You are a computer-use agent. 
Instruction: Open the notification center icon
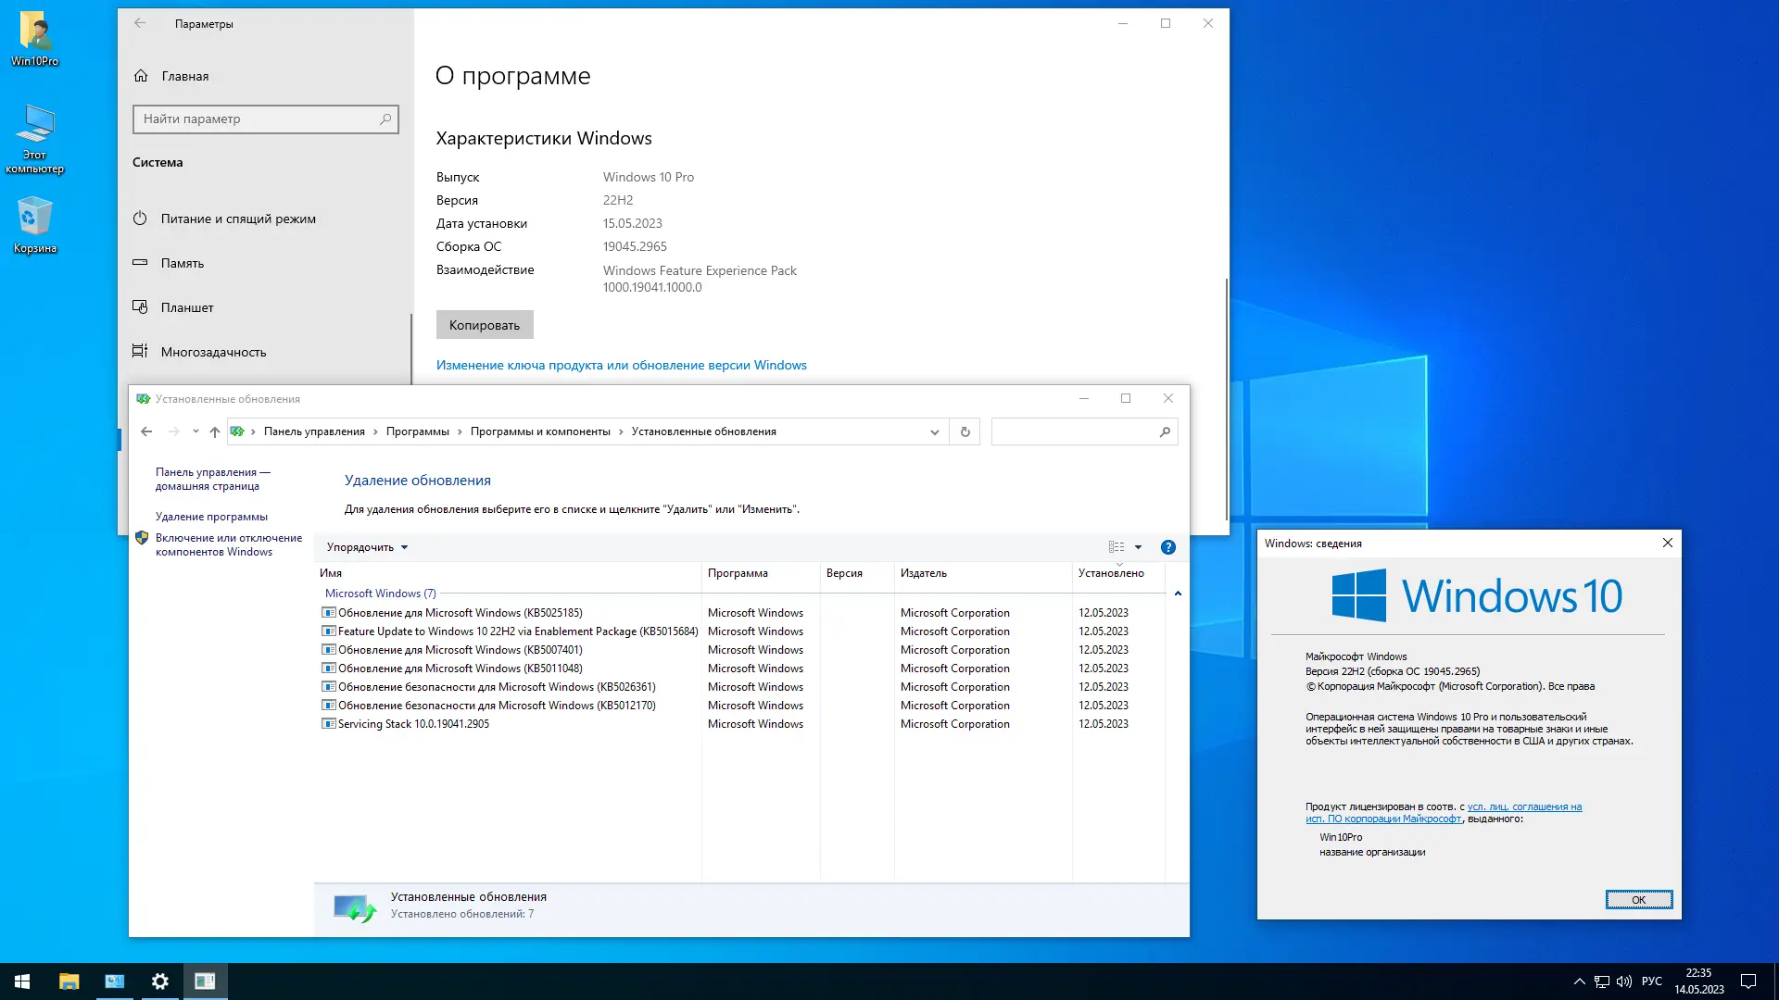tap(1748, 981)
